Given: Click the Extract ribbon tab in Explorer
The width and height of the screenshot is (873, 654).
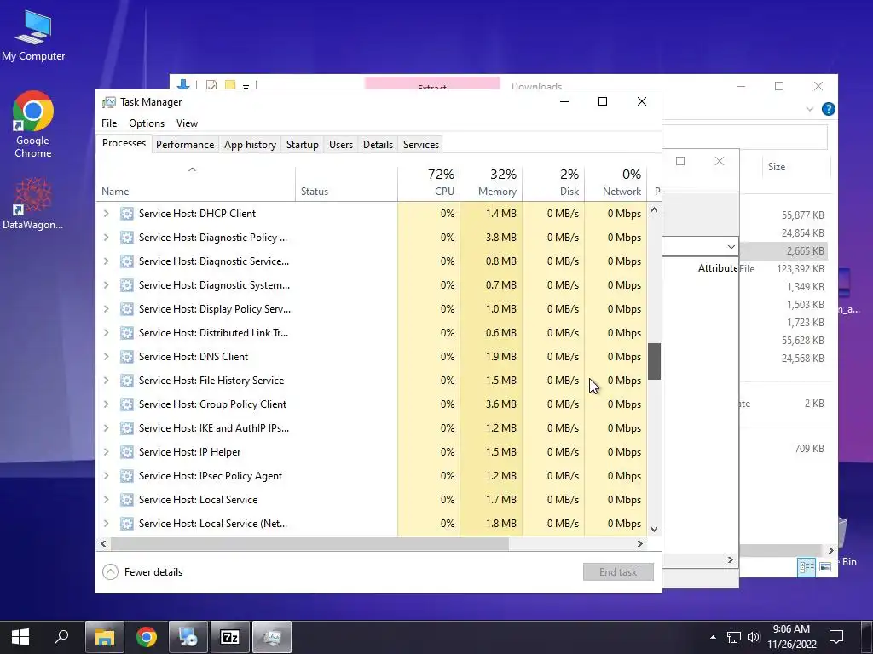Looking at the screenshot, I should point(432,83).
